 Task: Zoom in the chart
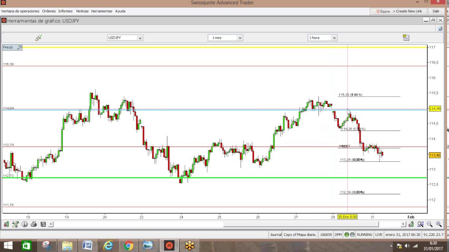click(439, 224)
